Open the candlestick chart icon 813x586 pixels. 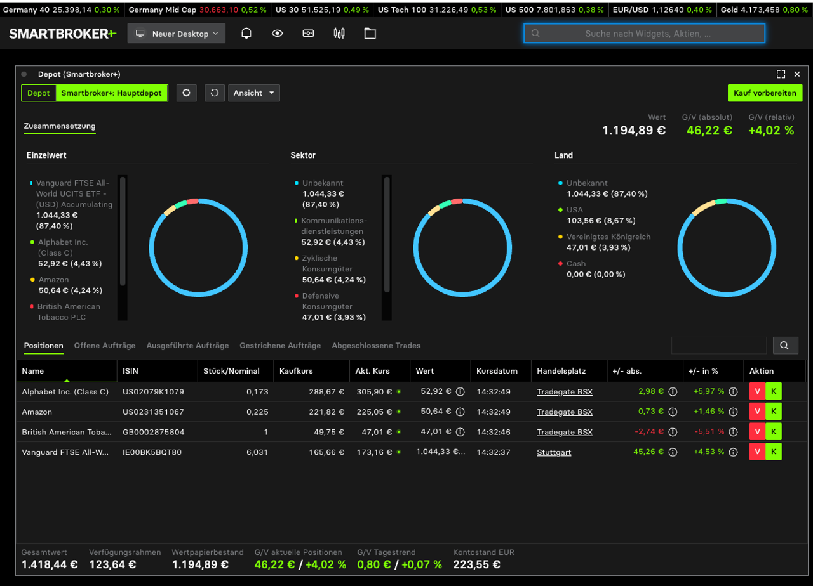click(339, 34)
